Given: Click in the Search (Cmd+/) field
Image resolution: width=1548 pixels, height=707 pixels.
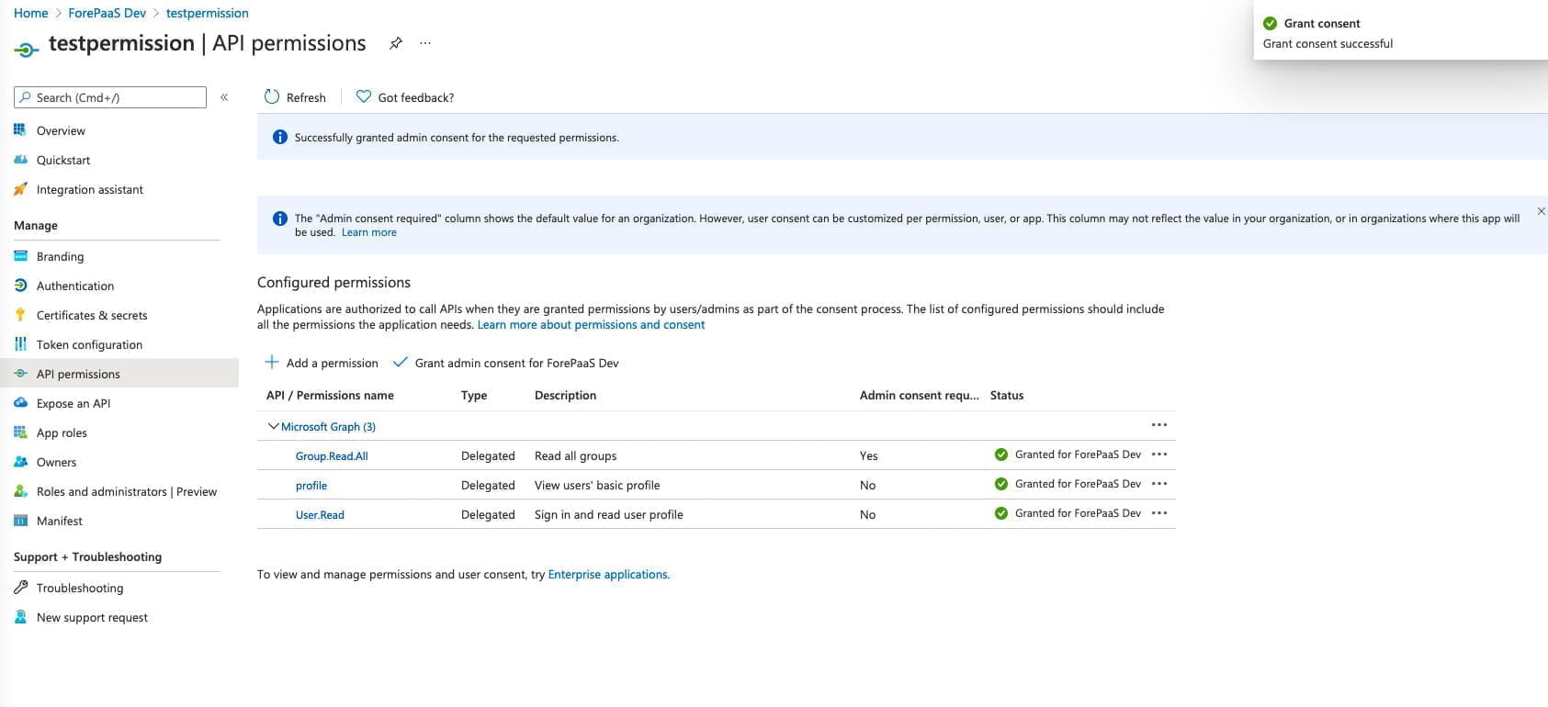Looking at the screenshot, I should pyautogui.click(x=110, y=97).
